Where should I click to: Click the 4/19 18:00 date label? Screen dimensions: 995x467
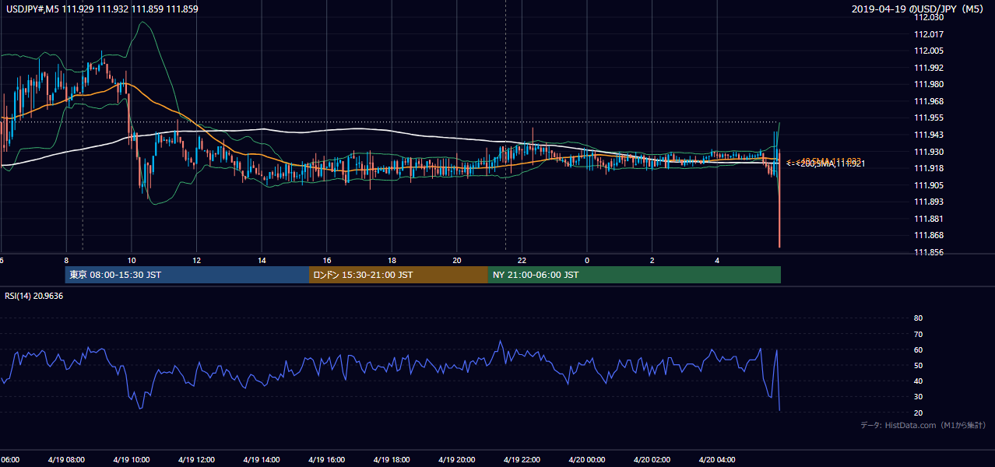pyautogui.click(x=392, y=460)
